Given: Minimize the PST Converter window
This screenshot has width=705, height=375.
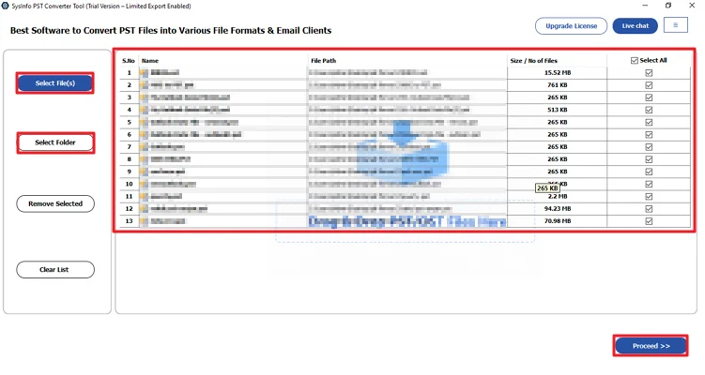Looking at the screenshot, I should point(645,6).
